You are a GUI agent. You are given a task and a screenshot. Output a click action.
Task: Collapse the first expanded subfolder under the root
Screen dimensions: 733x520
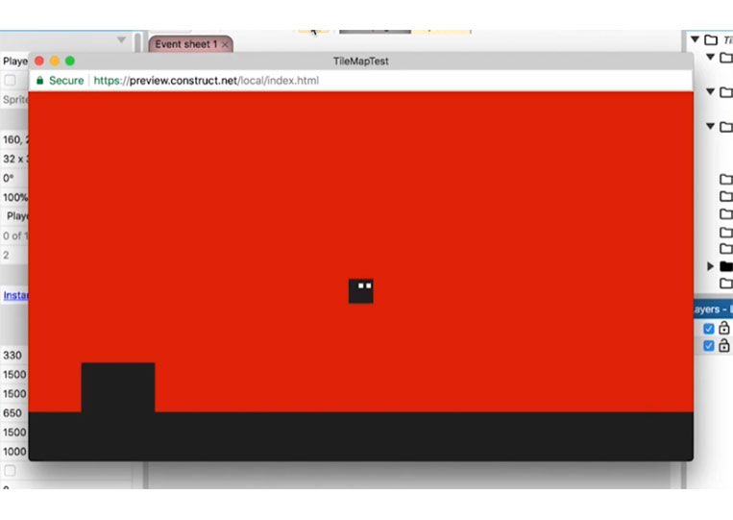pos(711,57)
